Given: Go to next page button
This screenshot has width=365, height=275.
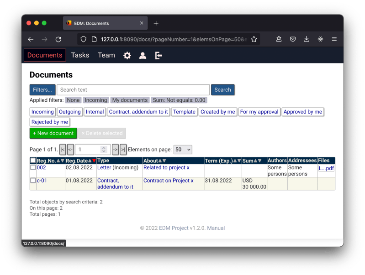Looking at the screenshot, I should pos(115,150).
